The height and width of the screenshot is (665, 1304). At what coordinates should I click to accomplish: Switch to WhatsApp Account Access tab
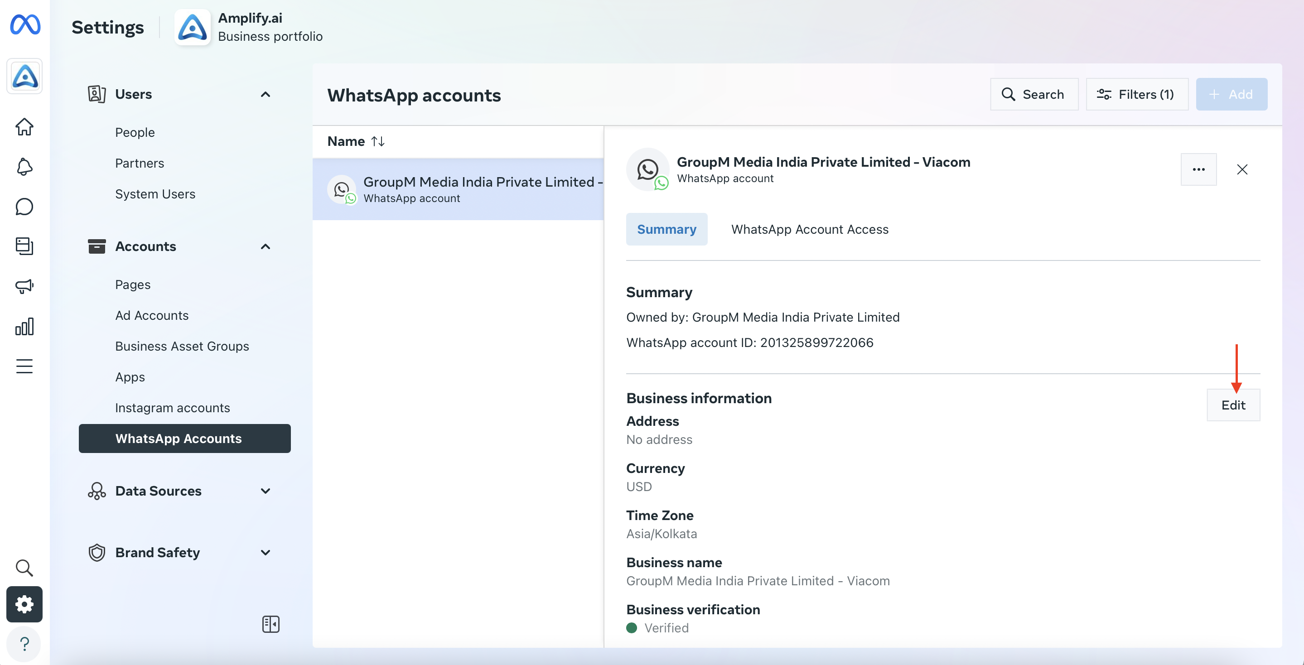click(809, 229)
